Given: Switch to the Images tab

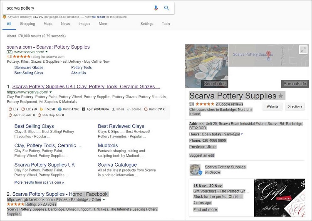Looking at the screenshot, I should (x=84, y=24).
